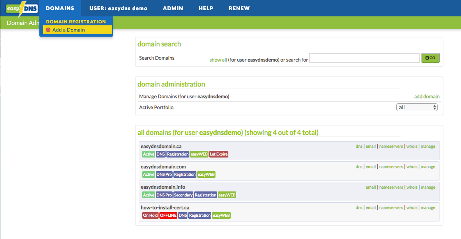Image resolution: width=461 pixels, height=239 pixels.
Task: Click the show all domains link
Action: (x=218, y=60)
